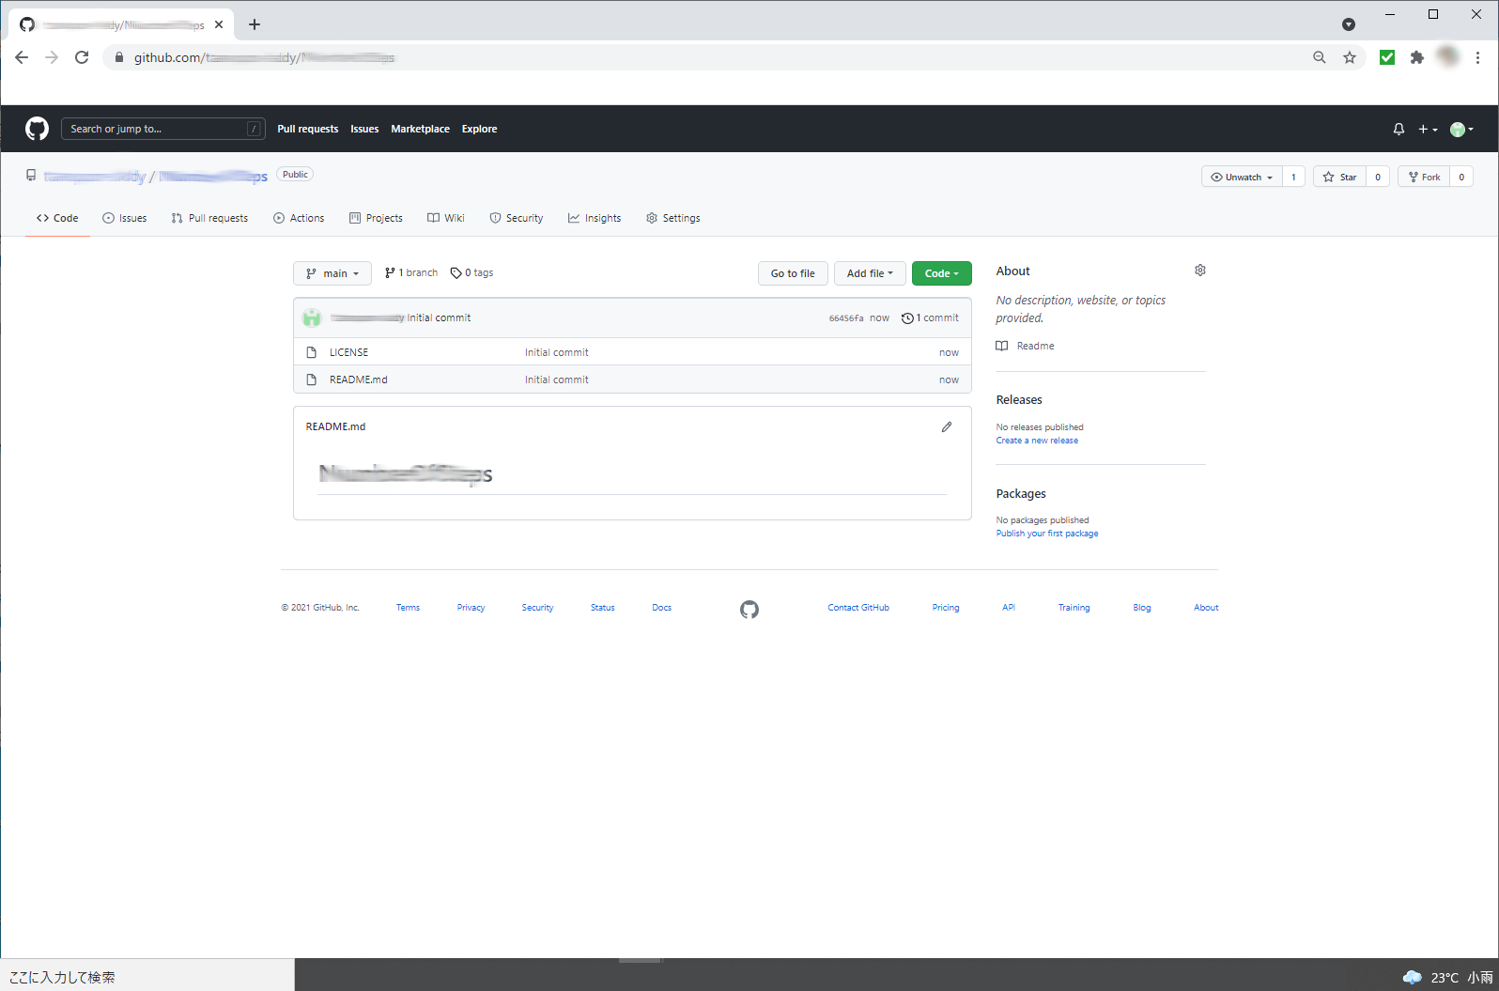Open the LICENSE file
This screenshot has width=1499, height=991.
pyautogui.click(x=348, y=352)
